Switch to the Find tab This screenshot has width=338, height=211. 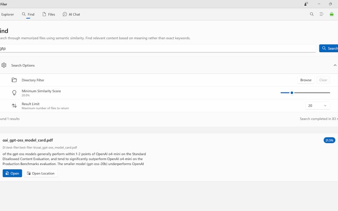(28, 14)
